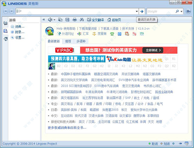Viewport: 194px width, 148px height.
Task: Click the IPA phonetic icon
Action: 142,34
